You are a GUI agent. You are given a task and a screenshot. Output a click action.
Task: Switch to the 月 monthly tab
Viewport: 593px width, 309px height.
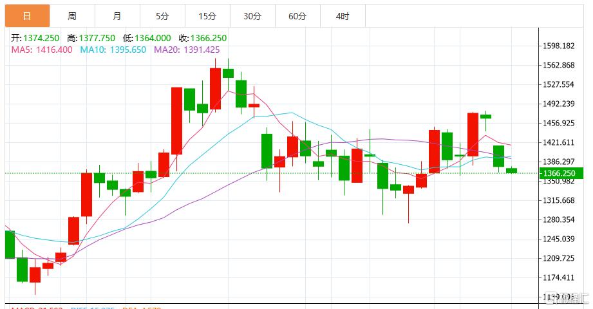click(x=117, y=16)
